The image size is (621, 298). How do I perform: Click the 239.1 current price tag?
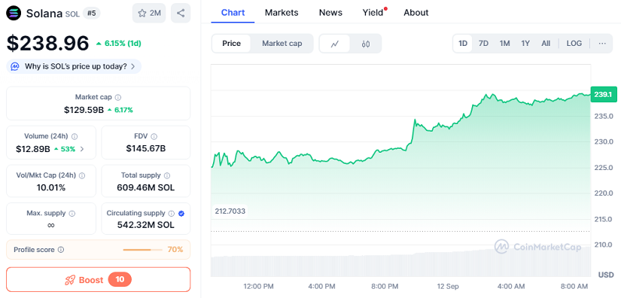point(604,94)
